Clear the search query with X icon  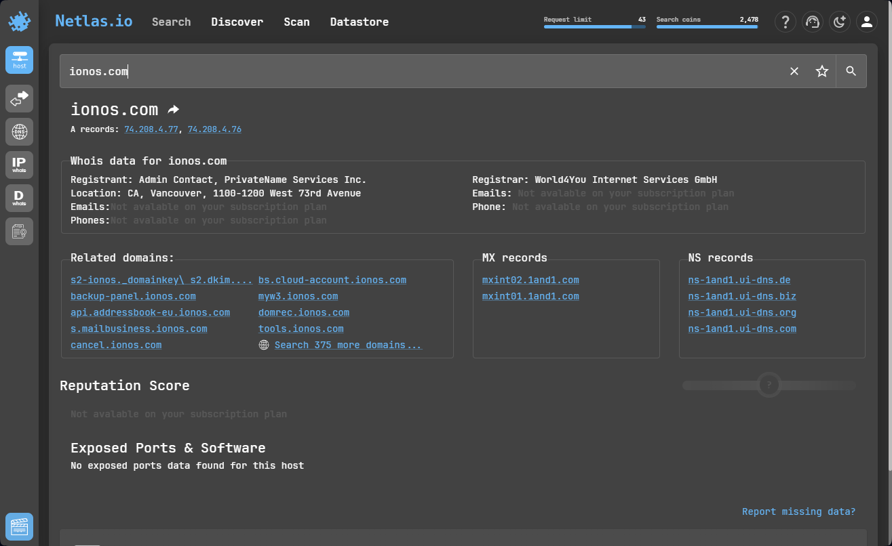794,71
